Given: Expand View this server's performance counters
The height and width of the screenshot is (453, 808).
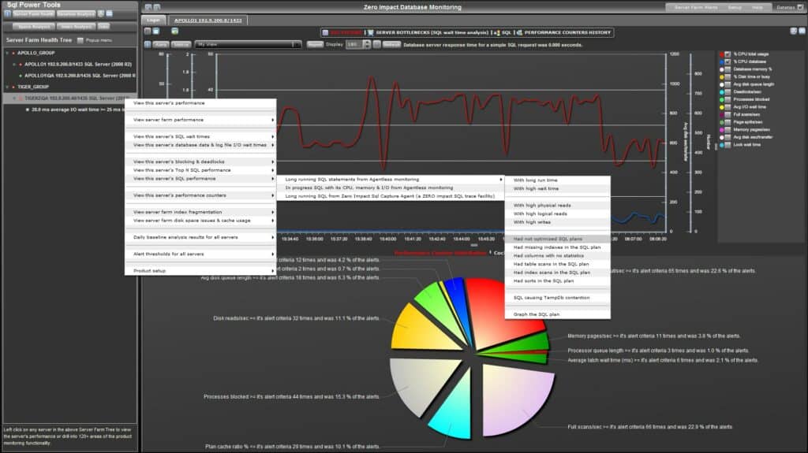Looking at the screenshot, I should (200, 195).
